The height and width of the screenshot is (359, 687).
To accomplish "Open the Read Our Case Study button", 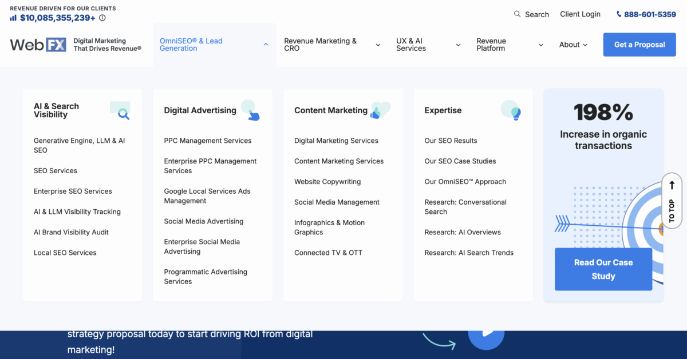I will click(603, 269).
